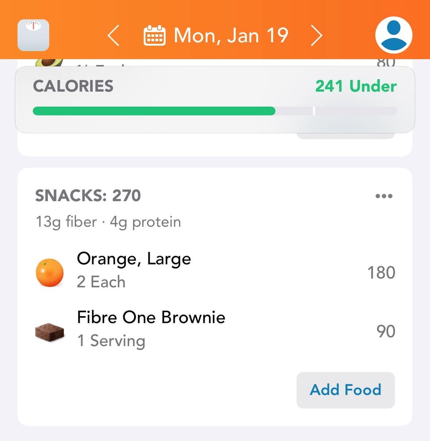Select the SNACKS: 270 header
The image size is (430, 441).
click(88, 196)
